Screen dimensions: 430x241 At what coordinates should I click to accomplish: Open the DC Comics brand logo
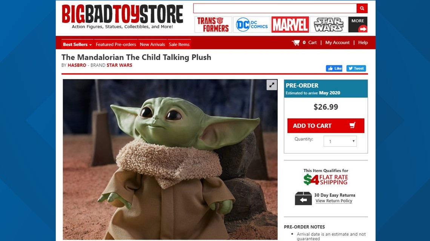click(252, 24)
